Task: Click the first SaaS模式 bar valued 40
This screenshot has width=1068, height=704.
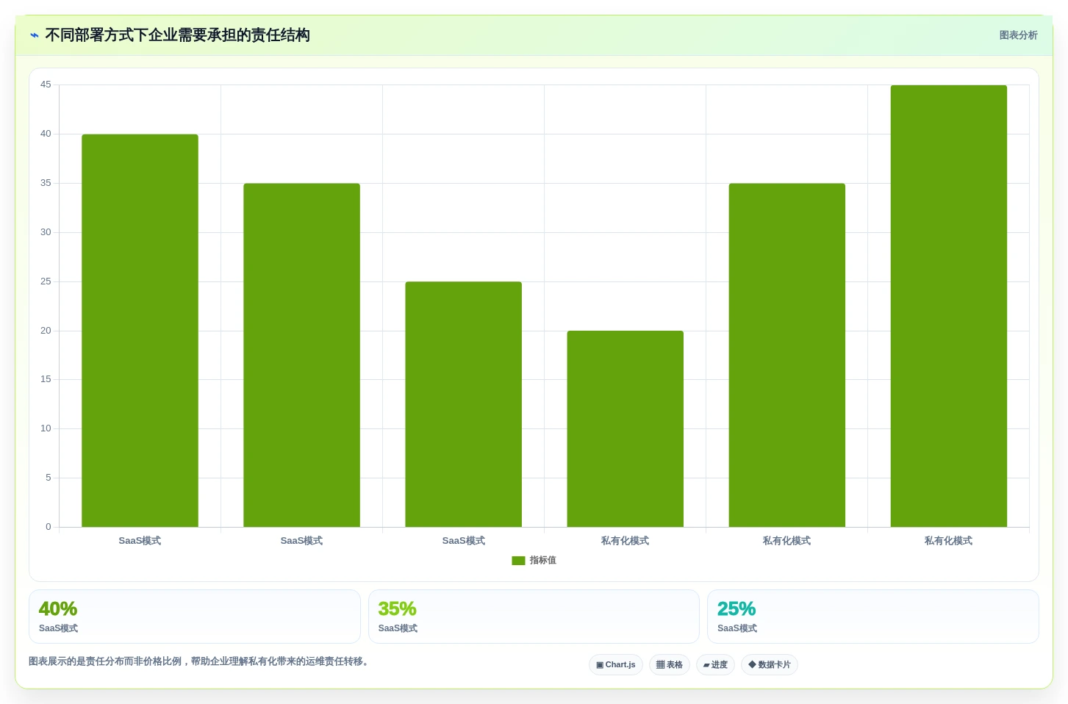Action: [140, 331]
